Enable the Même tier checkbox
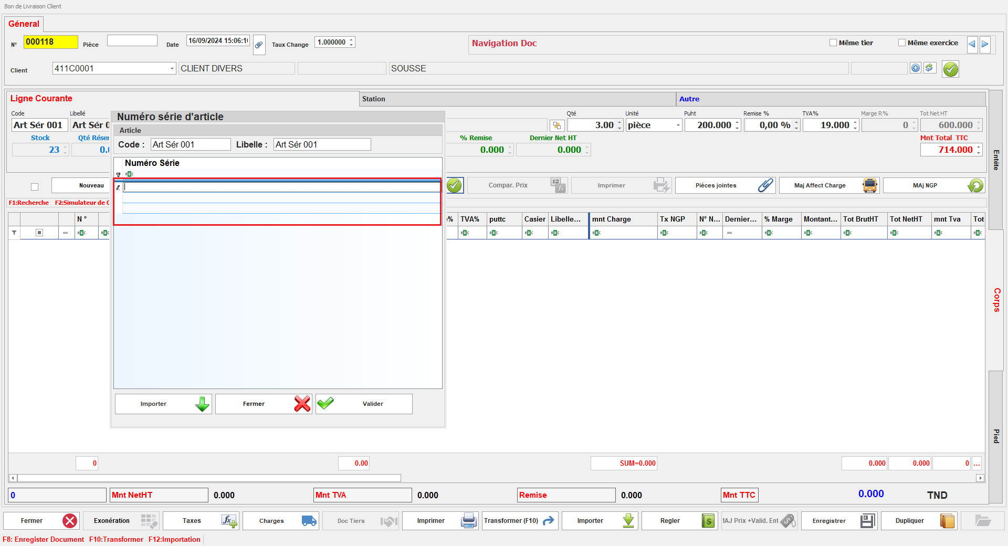 pyautogui.click(x=833, y=43)
